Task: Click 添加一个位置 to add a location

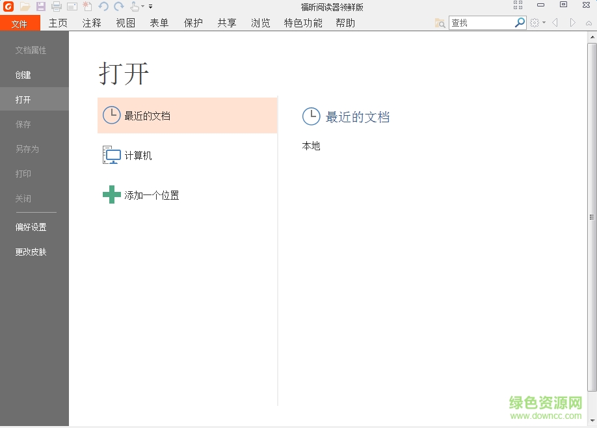Action: pos(152,194)
